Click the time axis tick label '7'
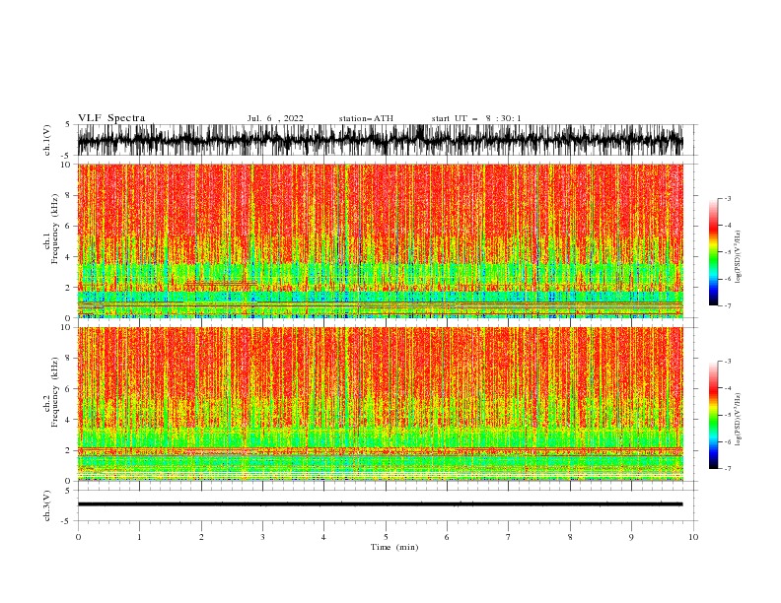This screenshot has width=781, height=603. [509, 537]
